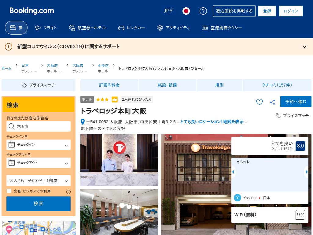This screenshot has width=313, height=235.
Task: Open the business travel help icon
Action: [x=68, y=192]
